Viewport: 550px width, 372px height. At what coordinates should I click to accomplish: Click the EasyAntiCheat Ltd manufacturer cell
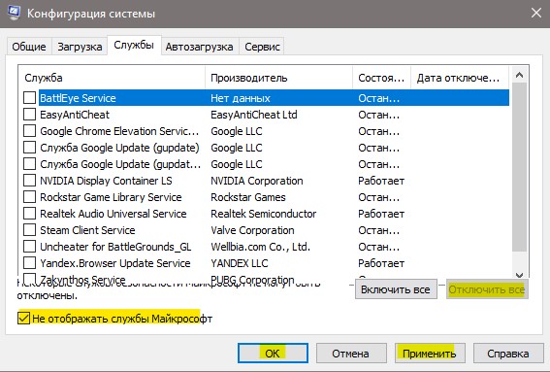[254, 115]
